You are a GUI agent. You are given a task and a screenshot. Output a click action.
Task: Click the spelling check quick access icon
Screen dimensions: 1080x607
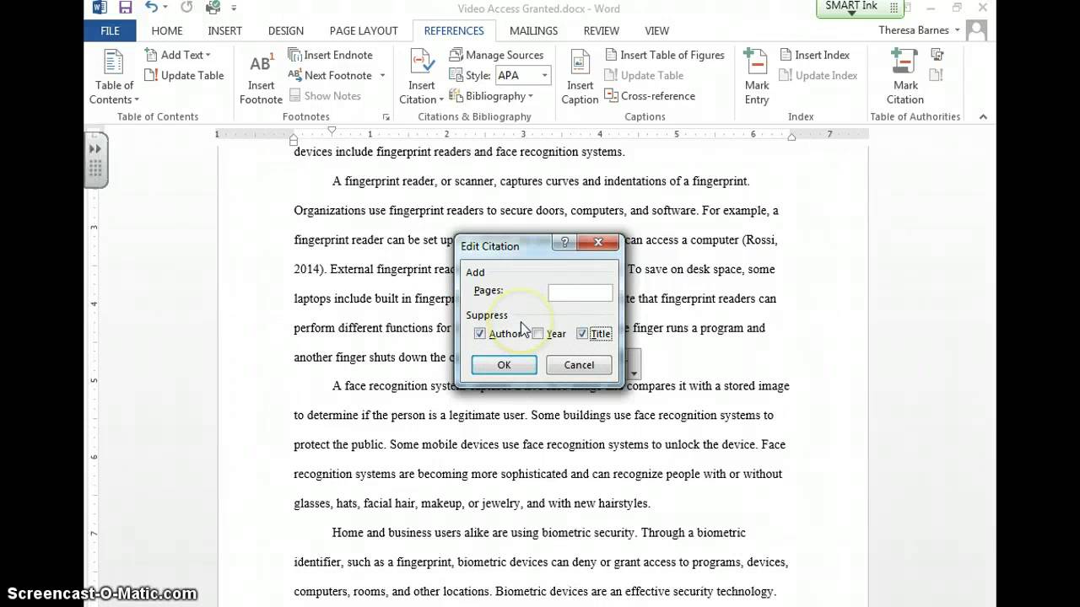click(213, 8)
